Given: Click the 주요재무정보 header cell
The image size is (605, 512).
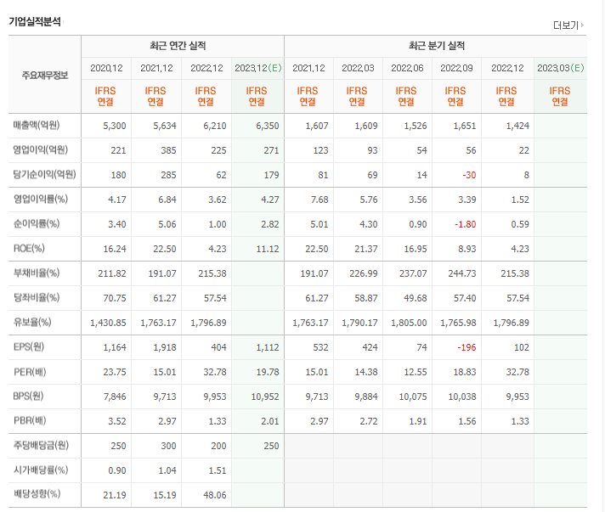Looking at the screenshot, I should pos(45,76).
